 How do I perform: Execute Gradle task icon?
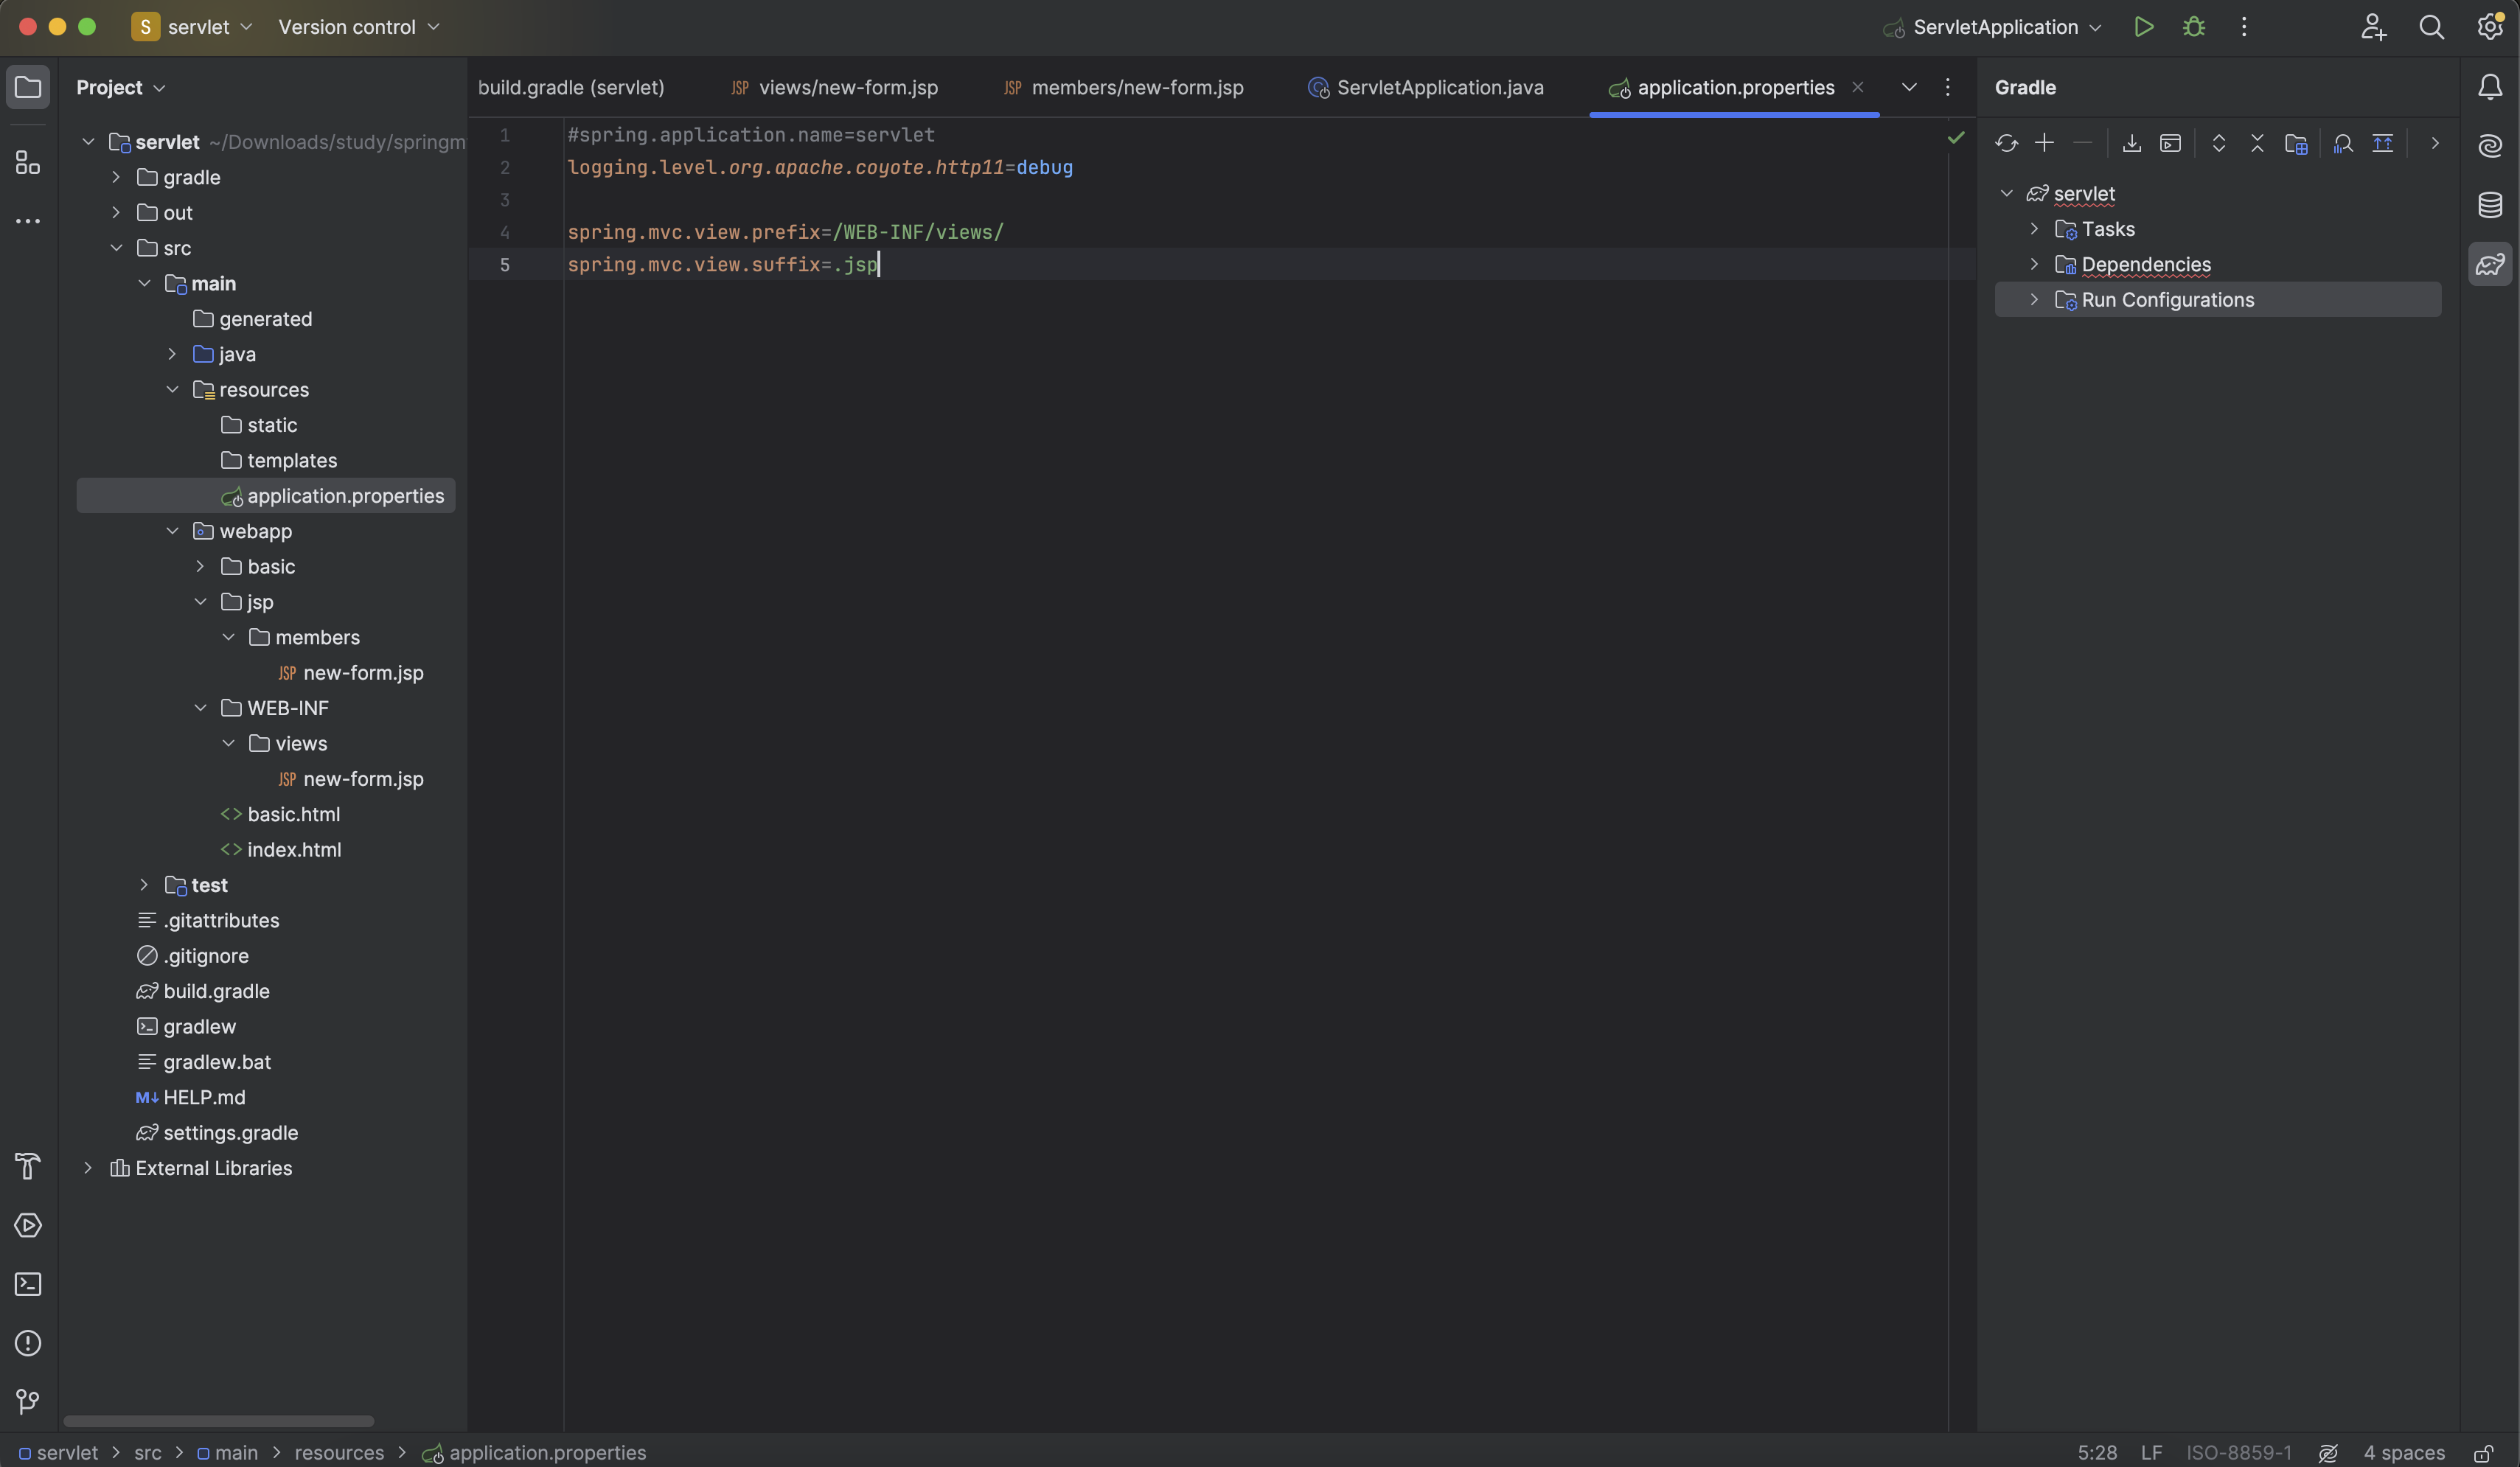[2170, 143]
